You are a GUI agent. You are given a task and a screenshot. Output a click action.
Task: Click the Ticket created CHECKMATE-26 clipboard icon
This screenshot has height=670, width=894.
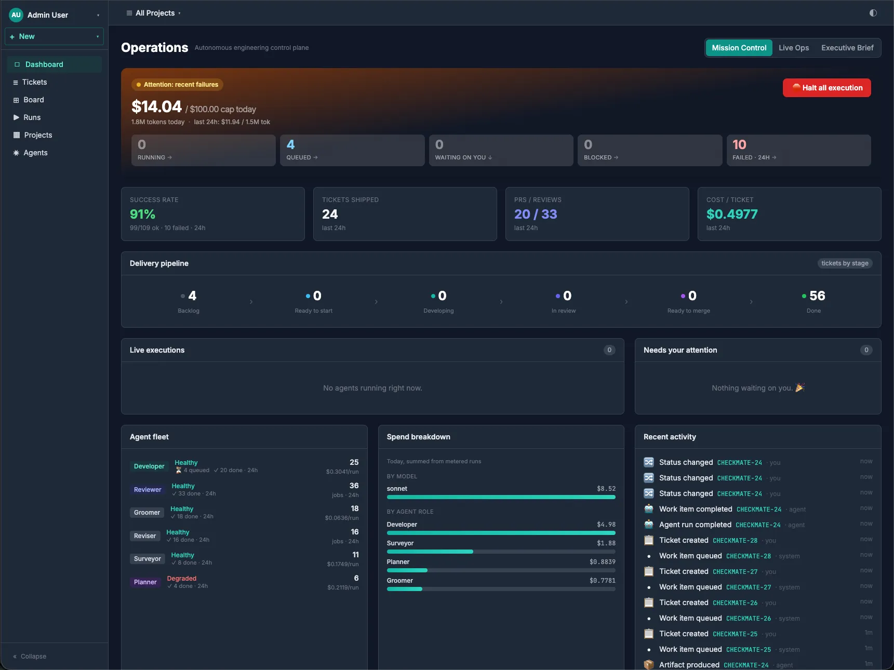649,602
